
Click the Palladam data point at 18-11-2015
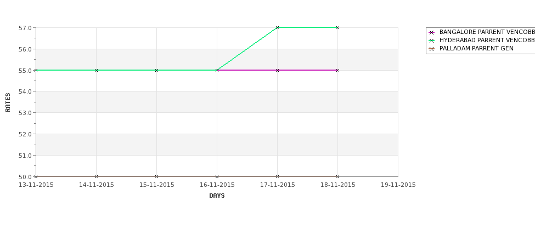click(x=338, y=176)
